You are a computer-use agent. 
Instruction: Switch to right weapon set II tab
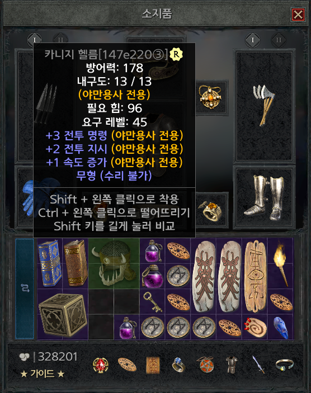[279, 40]
